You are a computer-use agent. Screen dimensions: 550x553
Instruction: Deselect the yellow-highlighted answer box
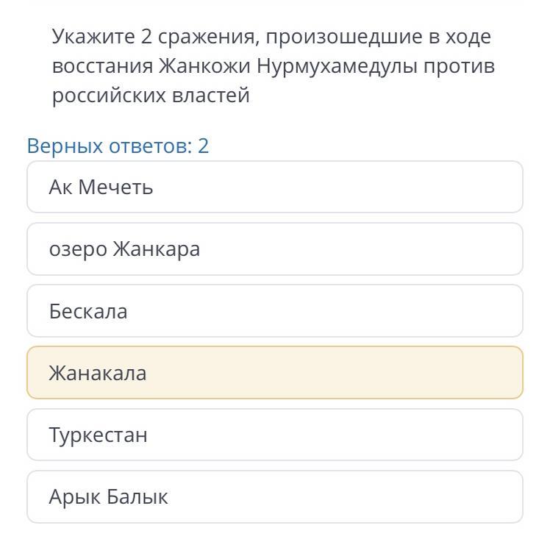click(x=274, y=373)
